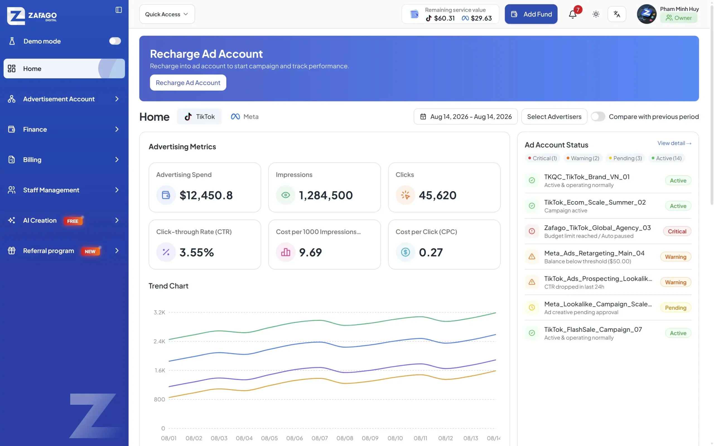The height and width of the screenshot is (446, 714).
Task: Switch to the TikTok tab
Action: point(199,117)
